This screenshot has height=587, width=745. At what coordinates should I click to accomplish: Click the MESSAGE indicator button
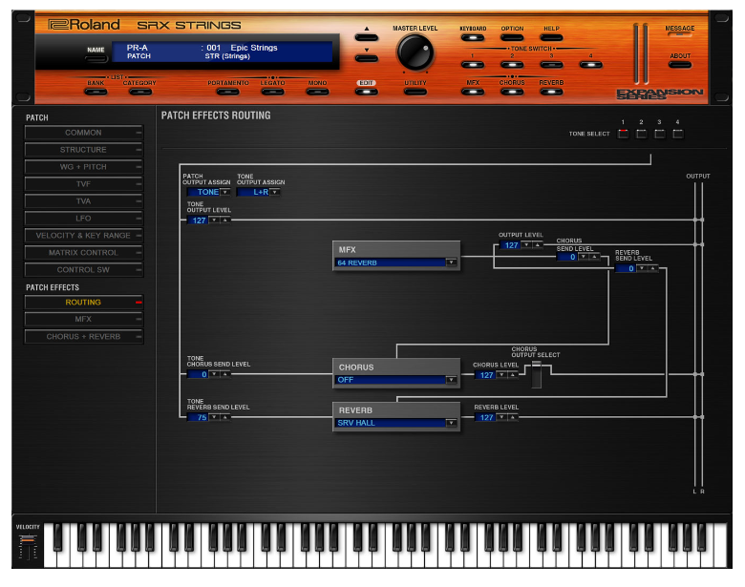click(x=679, y=35)
